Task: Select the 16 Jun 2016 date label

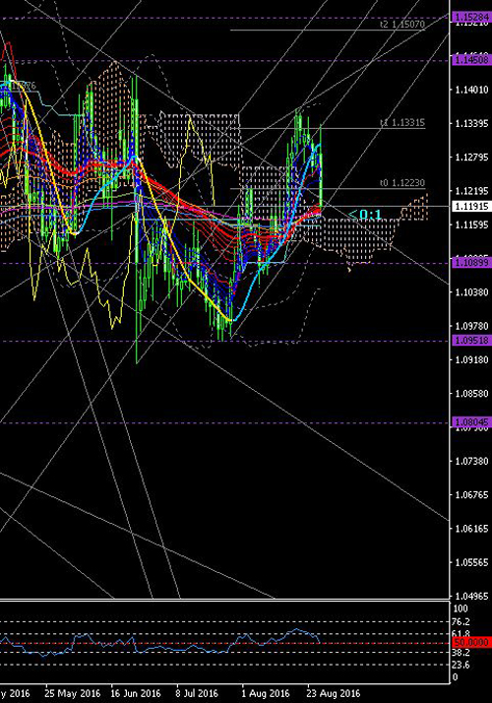Action: point(136,693)
